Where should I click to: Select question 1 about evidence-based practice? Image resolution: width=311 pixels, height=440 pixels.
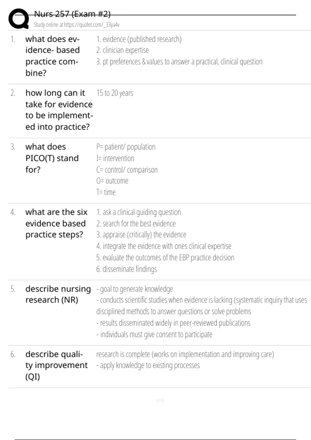point(53,56)
